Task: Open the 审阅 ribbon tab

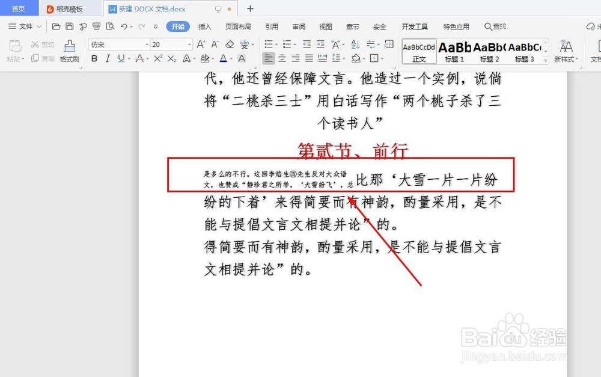Action: click(299, 26)
